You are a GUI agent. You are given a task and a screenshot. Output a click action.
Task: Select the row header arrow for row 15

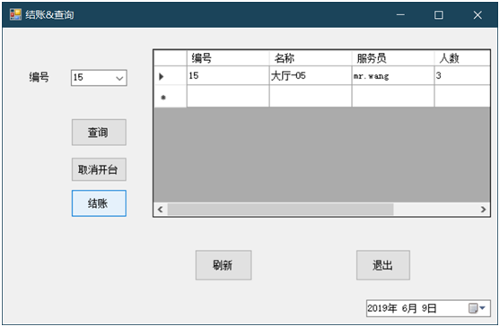click(x=170, y=76)
